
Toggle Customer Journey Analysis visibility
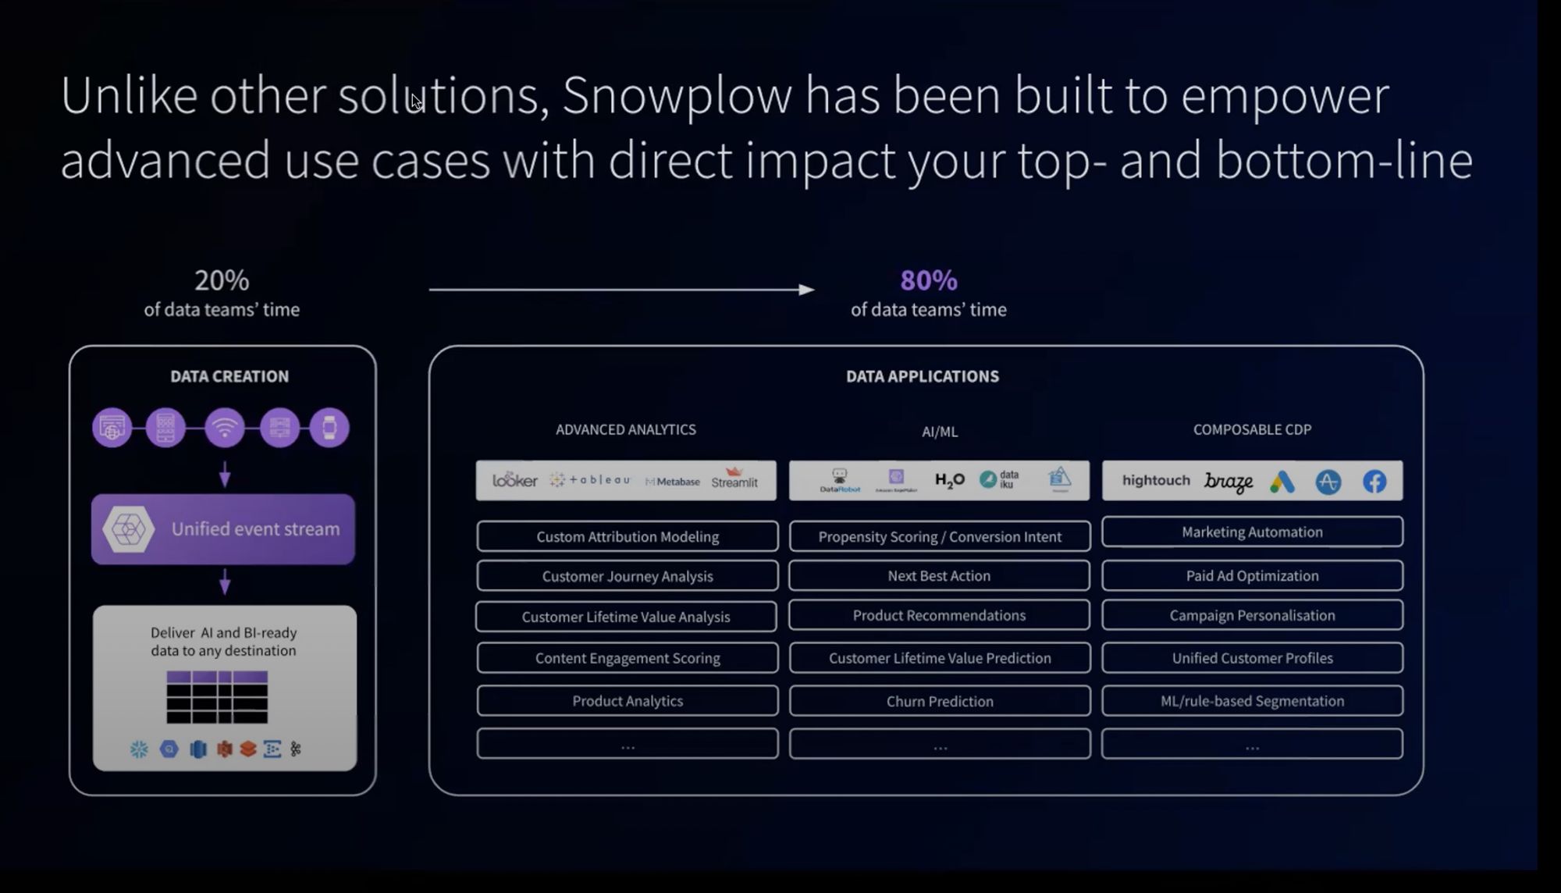[628, 575]
